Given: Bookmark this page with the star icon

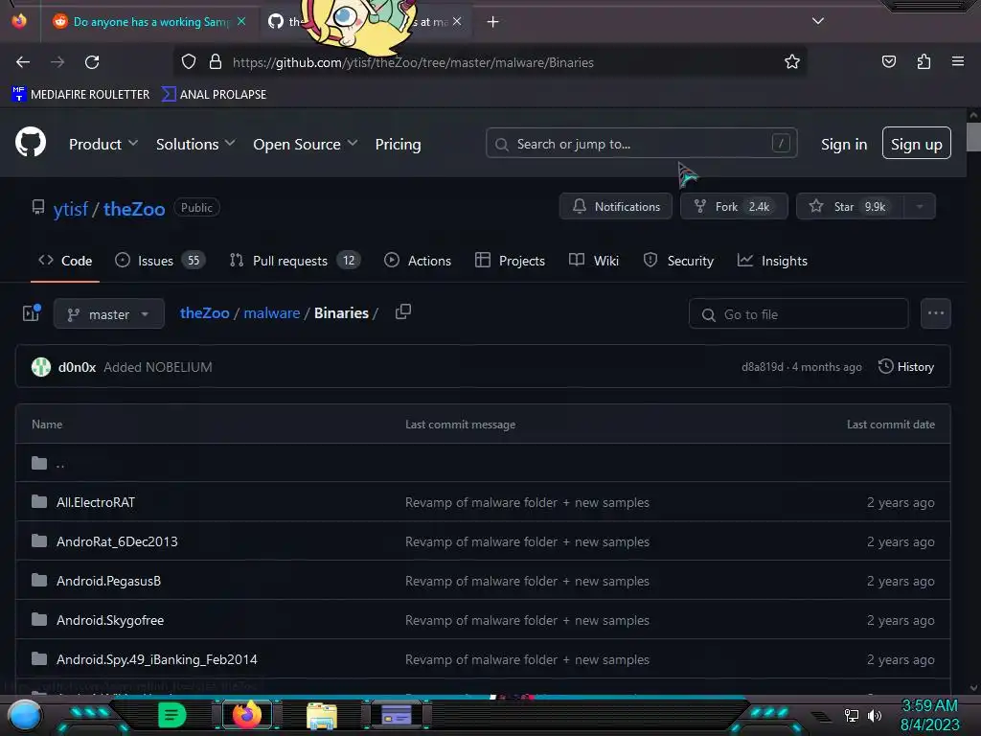Looking at the screenshot, I should [792, 62].
